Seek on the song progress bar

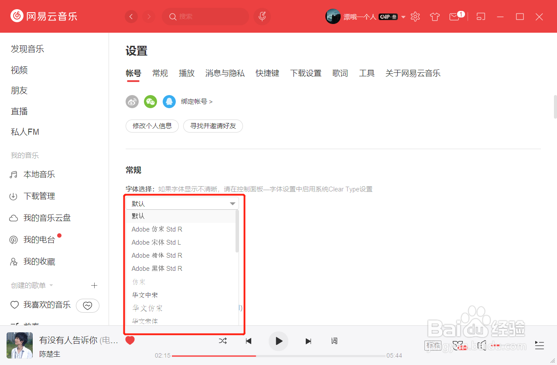pos(278,356)
